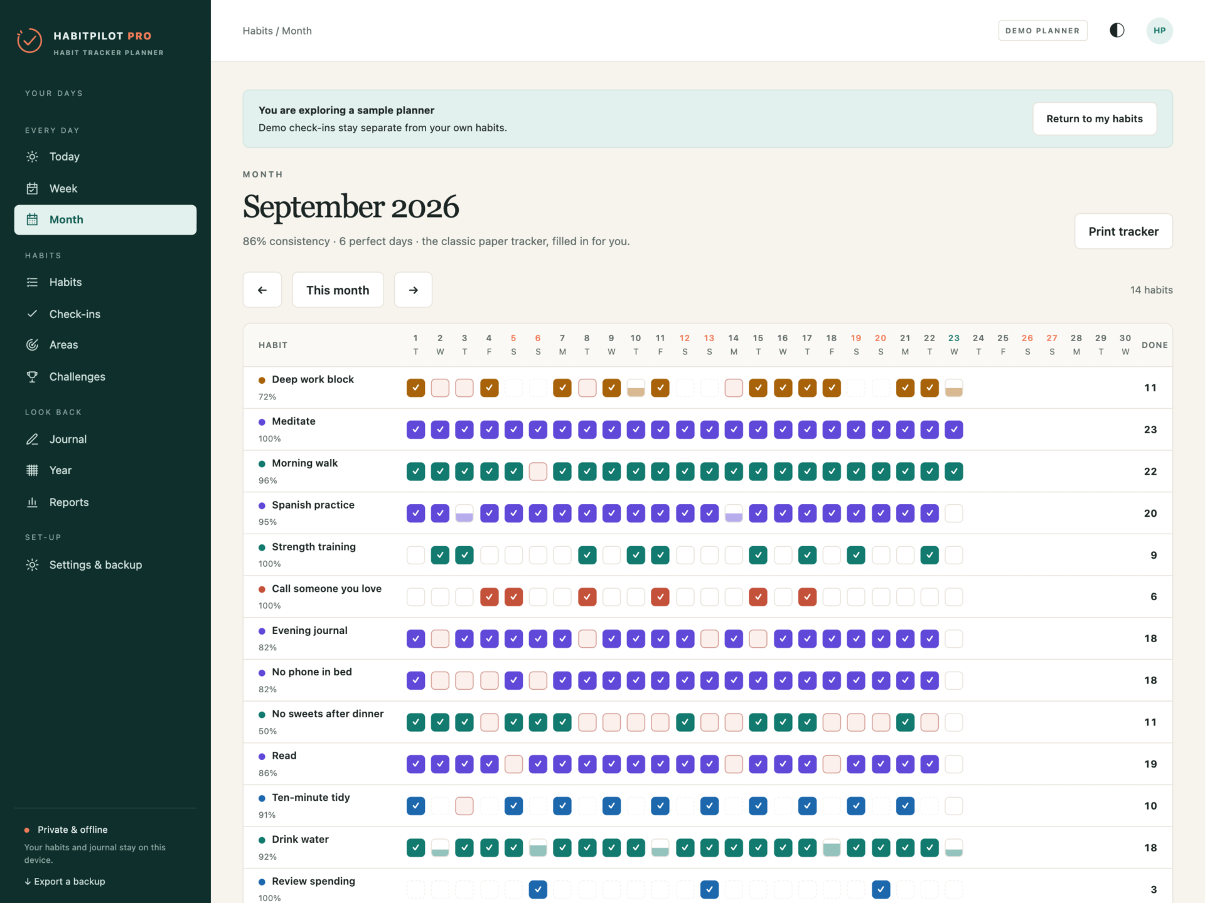Image resolution: width=1205 pixels, height=903 pixels.
Task: Uncheck Call someone you love on day 4
Action: point(489,597)
